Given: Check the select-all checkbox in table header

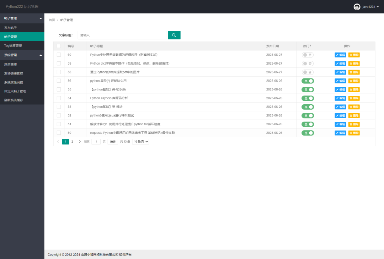Looking at the screenshot, I should (59, 46).
